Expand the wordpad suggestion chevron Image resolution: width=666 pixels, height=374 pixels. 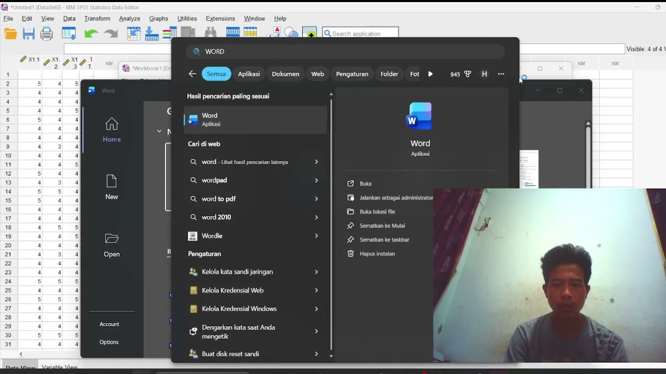click(316, 180)
